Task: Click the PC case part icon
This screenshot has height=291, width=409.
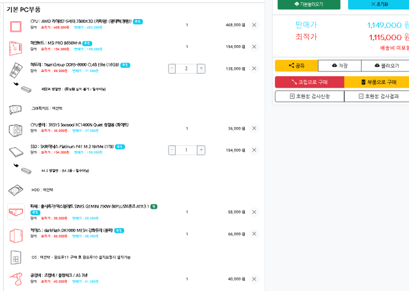Action: 16,236
